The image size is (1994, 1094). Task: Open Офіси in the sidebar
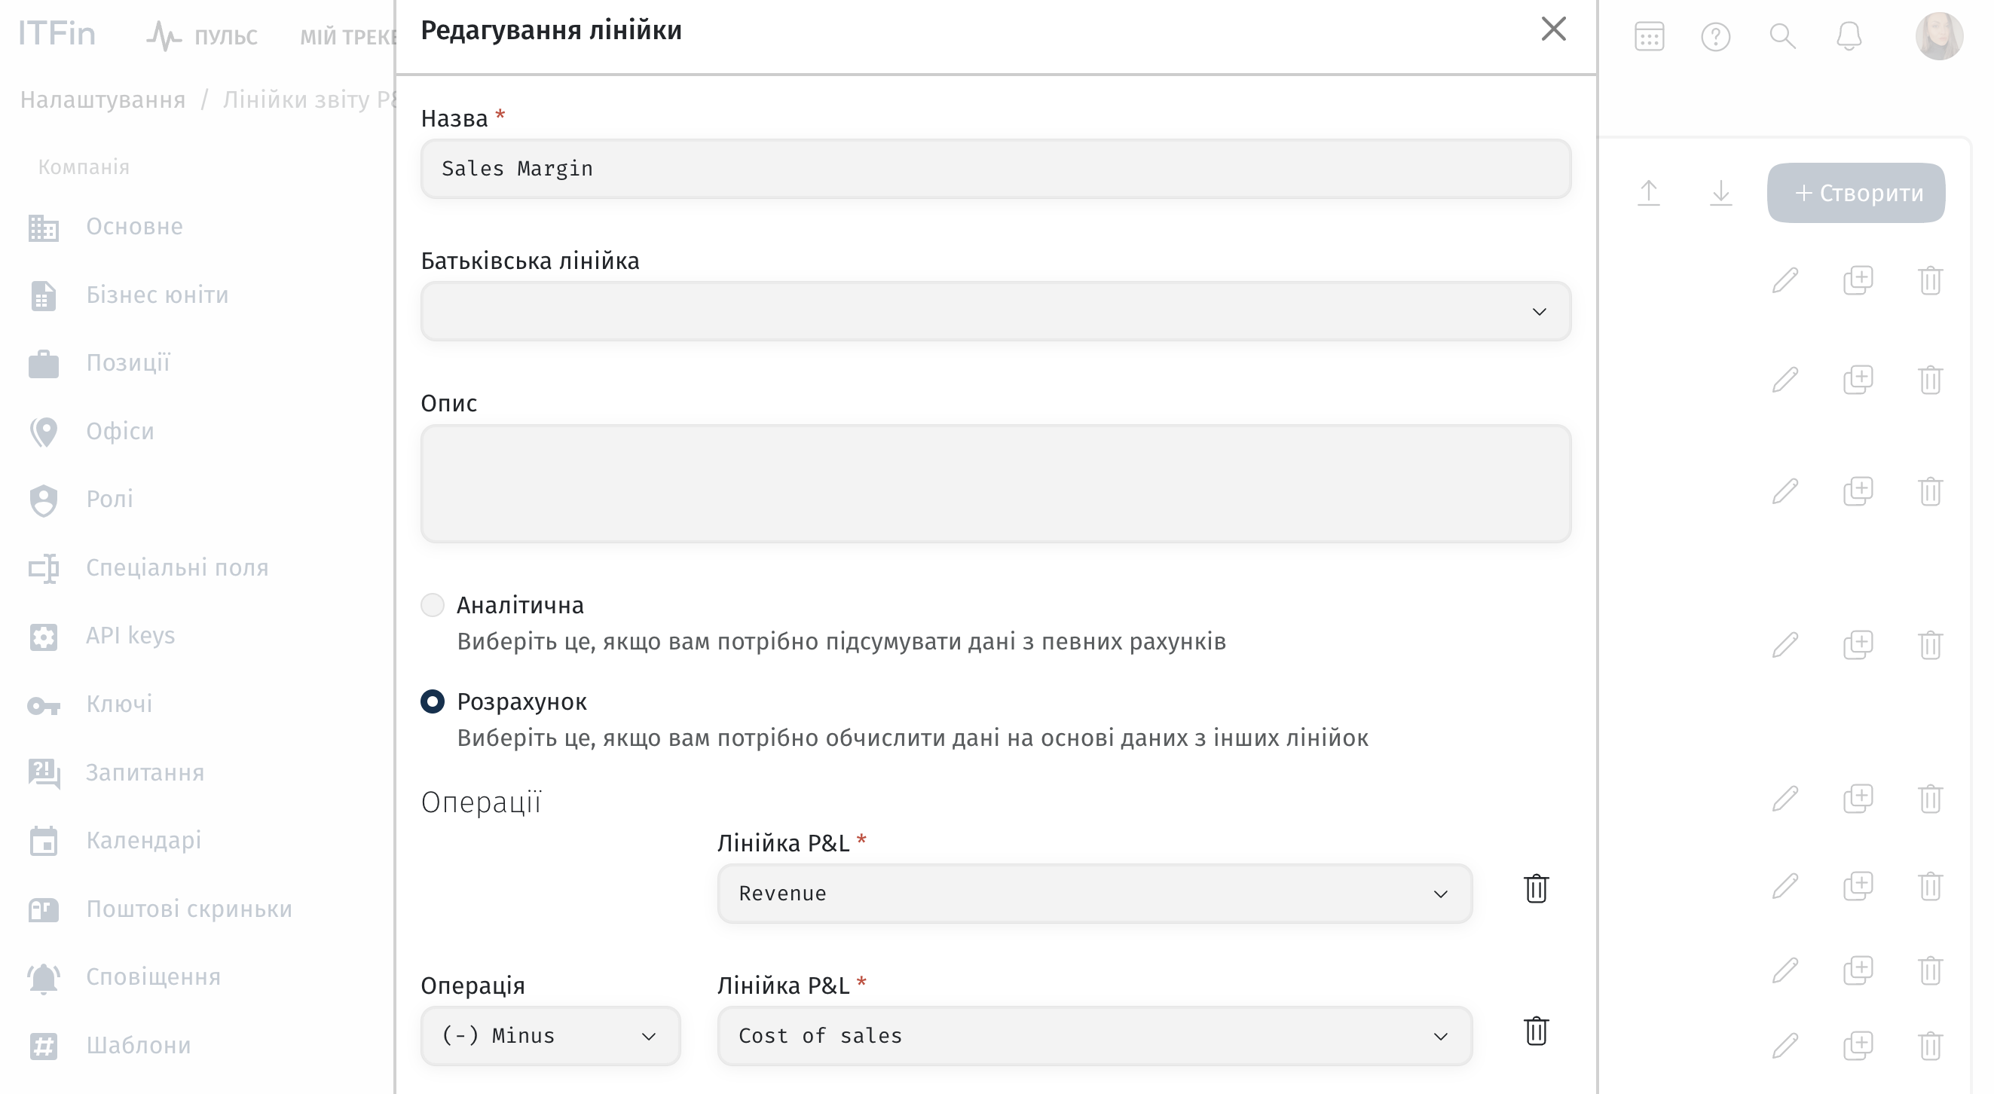point(120,431)
